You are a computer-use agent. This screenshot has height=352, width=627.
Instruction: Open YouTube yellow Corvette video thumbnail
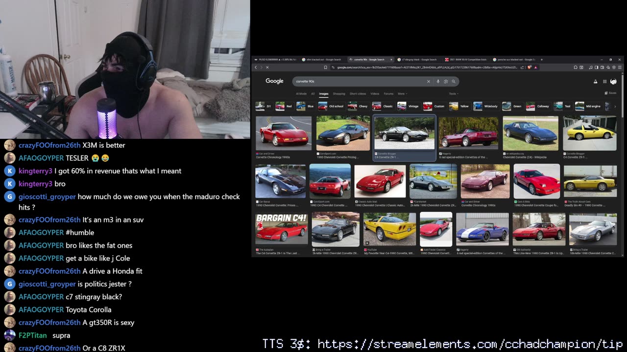(x=390, y=229)
